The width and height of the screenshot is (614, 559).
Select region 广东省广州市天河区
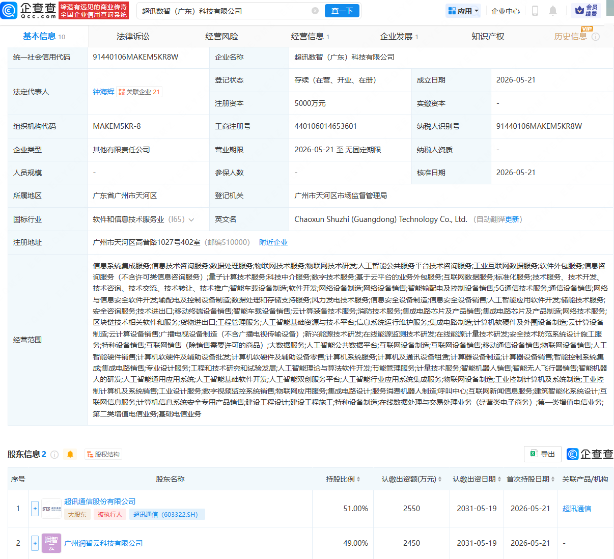point(125,195)
